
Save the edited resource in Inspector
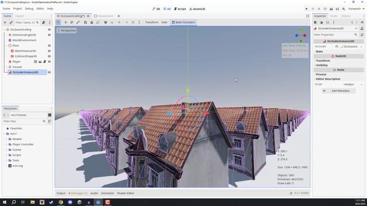[x=327, y=22]
